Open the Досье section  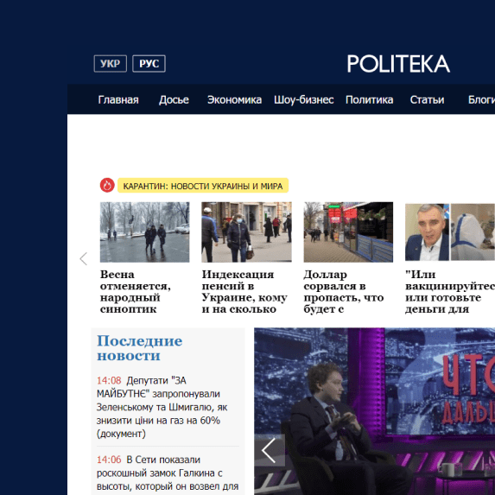coord(174,99)
